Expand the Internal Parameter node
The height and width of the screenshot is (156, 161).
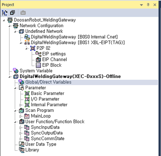(21, 105)
